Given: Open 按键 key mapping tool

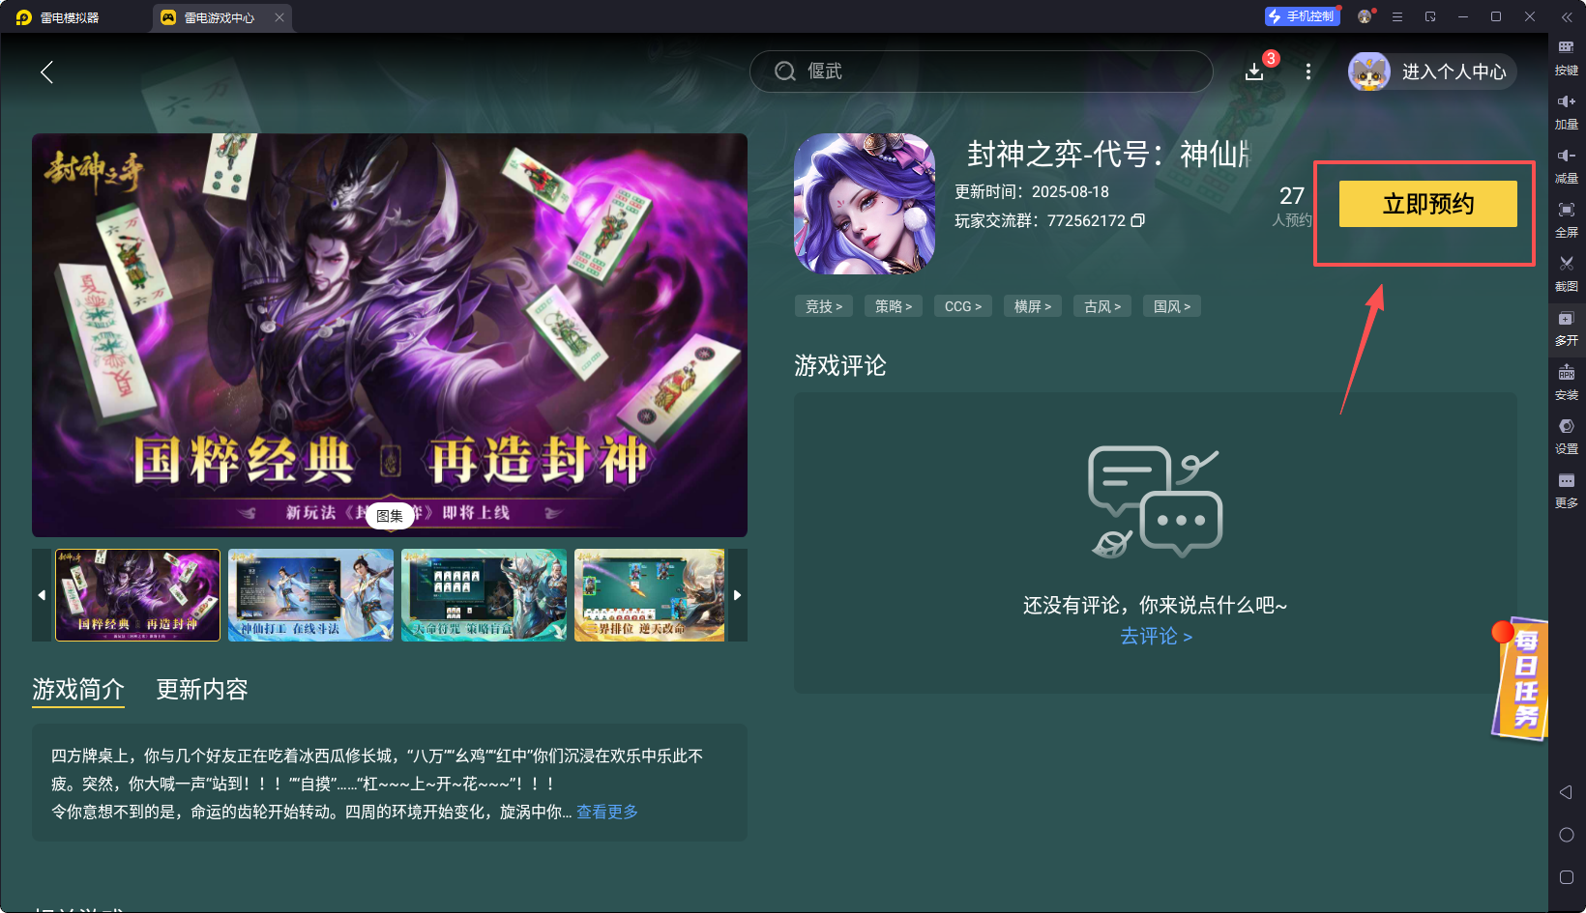Looking at the screenshot, I should [1567, 58].
